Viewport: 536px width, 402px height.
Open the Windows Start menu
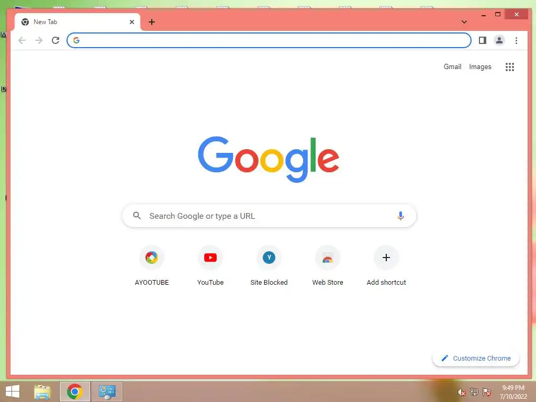[x=13, y=392]
